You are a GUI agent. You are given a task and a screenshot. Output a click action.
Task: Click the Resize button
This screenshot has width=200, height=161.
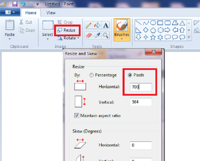point(67,30)
